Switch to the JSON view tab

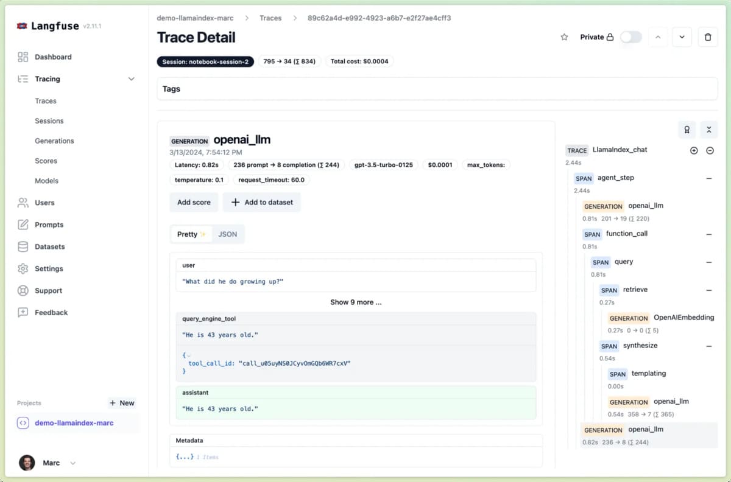[228, 234]
